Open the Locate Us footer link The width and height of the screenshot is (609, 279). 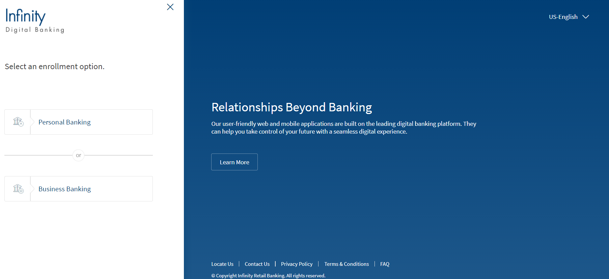pos(222,264)
